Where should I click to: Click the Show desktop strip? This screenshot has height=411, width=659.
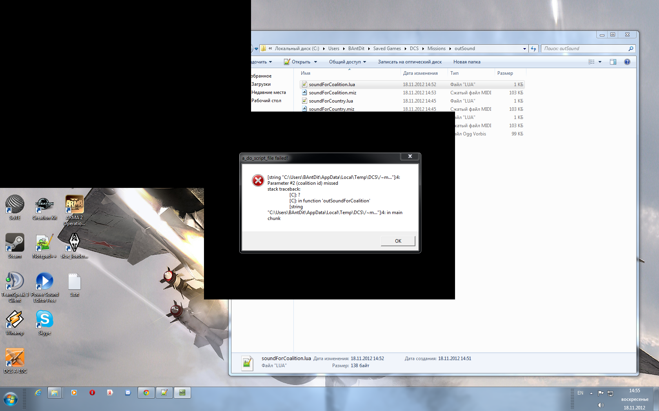point(656,399)
